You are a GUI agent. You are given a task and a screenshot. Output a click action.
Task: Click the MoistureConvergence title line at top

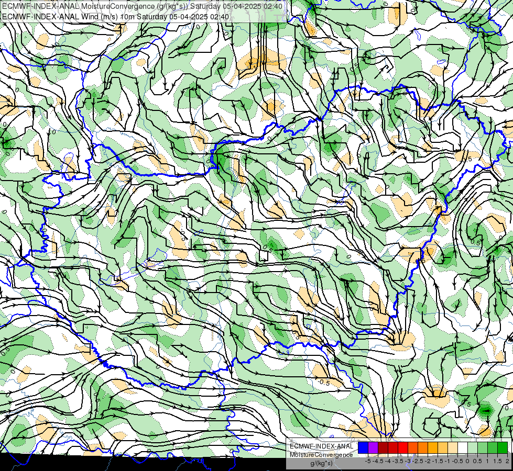[142, 6]
